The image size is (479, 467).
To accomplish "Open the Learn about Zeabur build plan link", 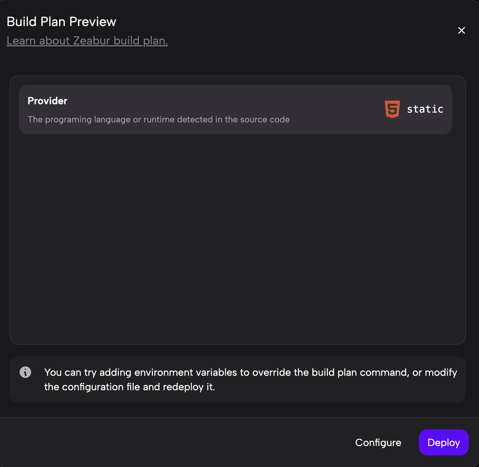I will click(x=87, y=41).
